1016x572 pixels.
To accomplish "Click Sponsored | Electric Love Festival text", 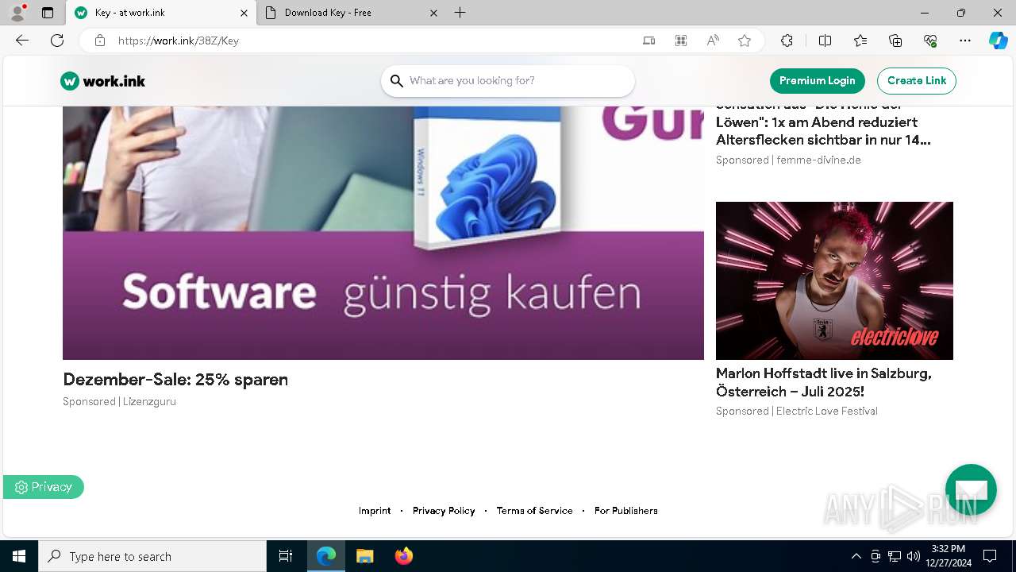I will tap(797, 412).
